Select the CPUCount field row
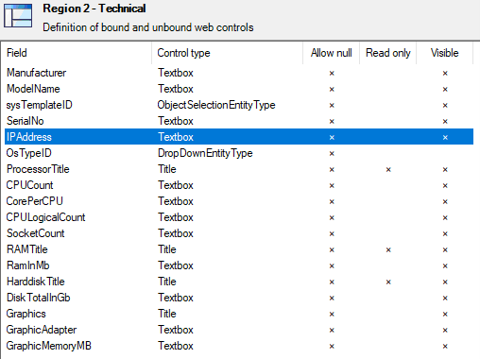This screenshot has width=480, height=359. (x=239, y=185)
